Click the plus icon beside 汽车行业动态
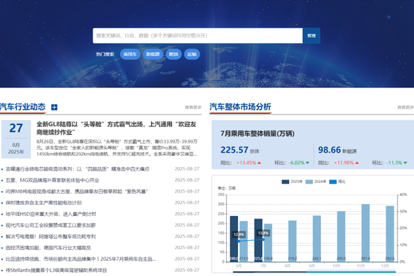 tap(55, 108)
